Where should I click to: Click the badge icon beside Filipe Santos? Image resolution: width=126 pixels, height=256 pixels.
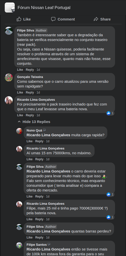tap(49, 244)
